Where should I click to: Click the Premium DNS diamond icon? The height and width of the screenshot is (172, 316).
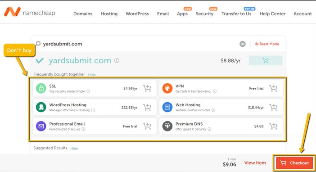pyautogui.click(x=167, y=126)
